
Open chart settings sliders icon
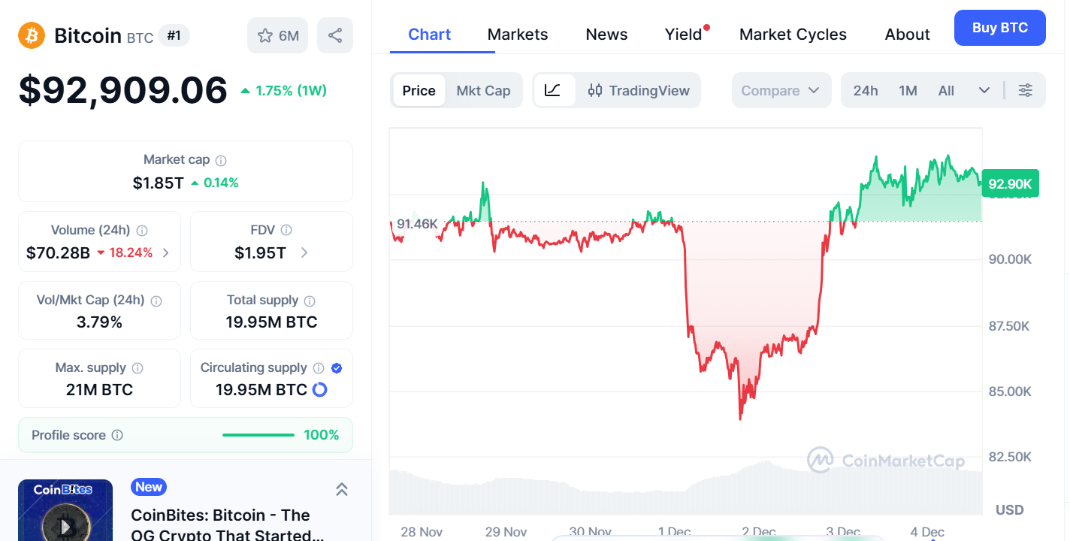click(x=1025, y=90)
